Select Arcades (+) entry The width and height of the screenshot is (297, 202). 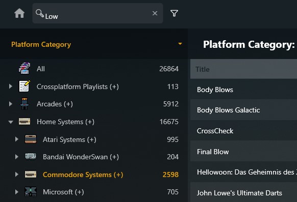[x=55, y=104]
